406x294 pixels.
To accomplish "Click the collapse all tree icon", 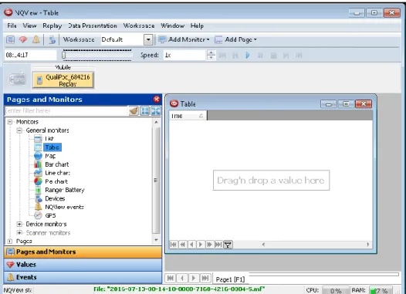I will pyautogui.click(x=156, y=111).
